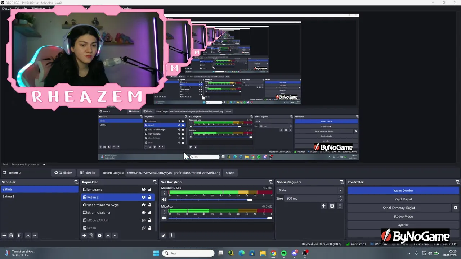The image size is (461, 259).
Task: Open Ayarlar settings button
Action: [403, 225]
